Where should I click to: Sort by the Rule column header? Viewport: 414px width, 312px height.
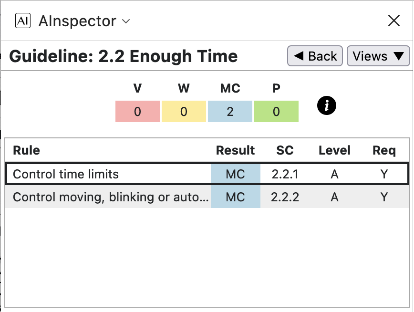27,151
